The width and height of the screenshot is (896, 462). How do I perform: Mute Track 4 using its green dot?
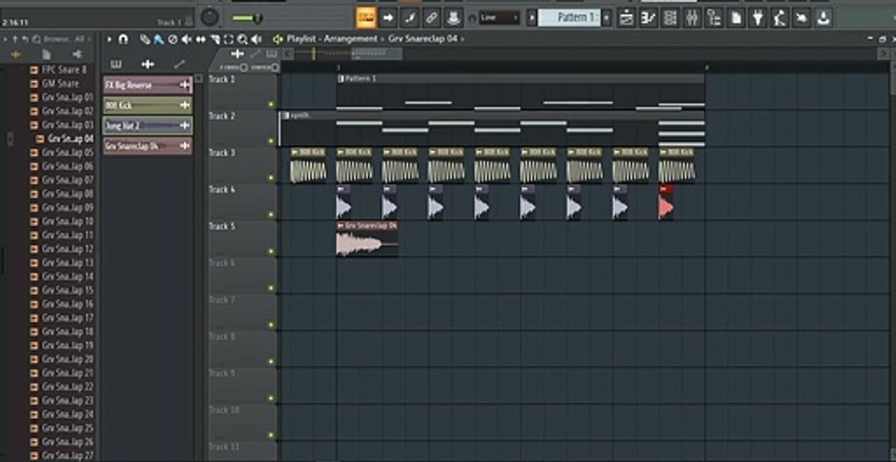[x=271, y=214]
